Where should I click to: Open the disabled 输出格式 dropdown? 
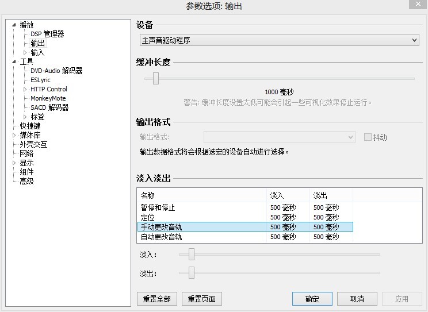(279, 137)
